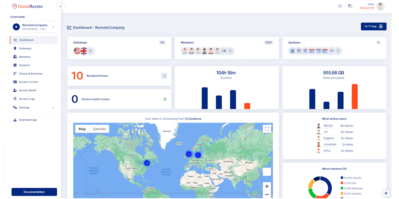Expand the Settings submenu
Viewport: 399px width, 199px height.
(x=53, y=108)
